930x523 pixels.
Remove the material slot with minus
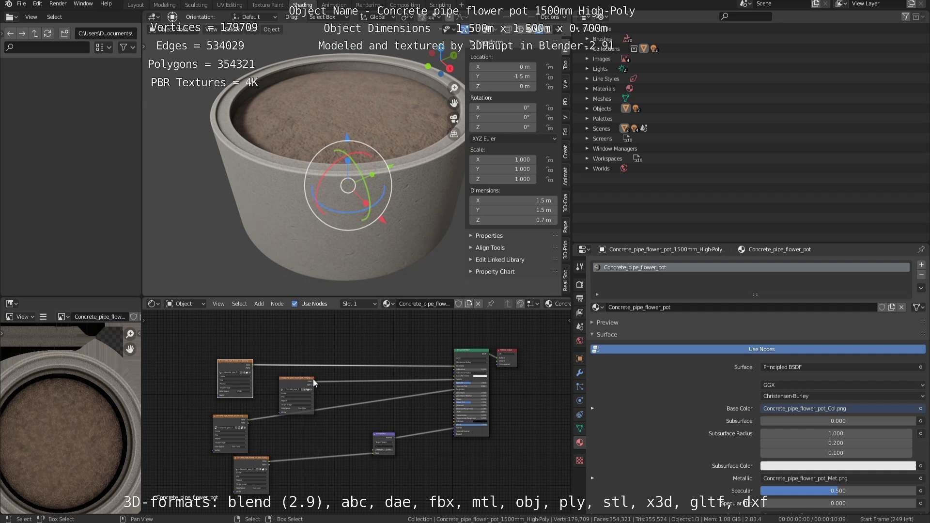click(921, 275)
